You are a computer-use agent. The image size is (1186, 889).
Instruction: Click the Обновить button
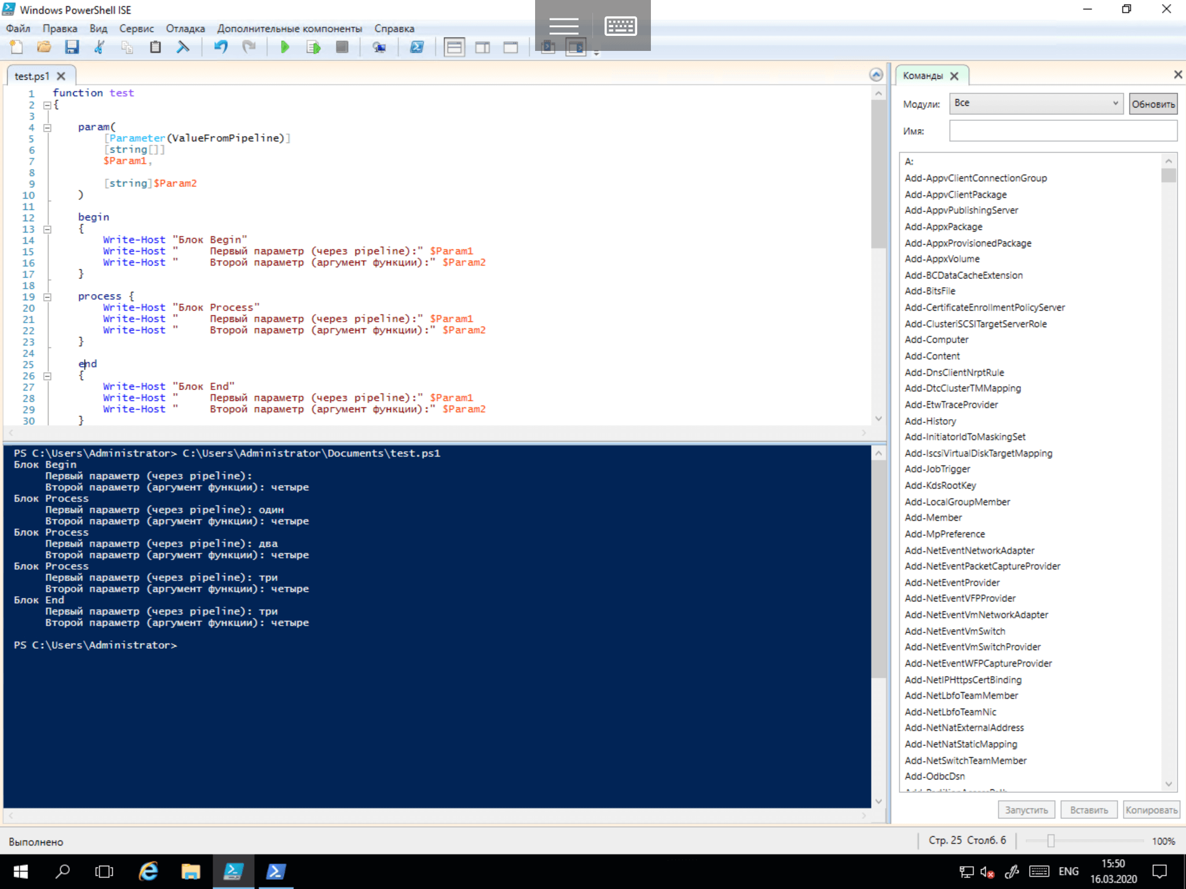click(1153, 103)
